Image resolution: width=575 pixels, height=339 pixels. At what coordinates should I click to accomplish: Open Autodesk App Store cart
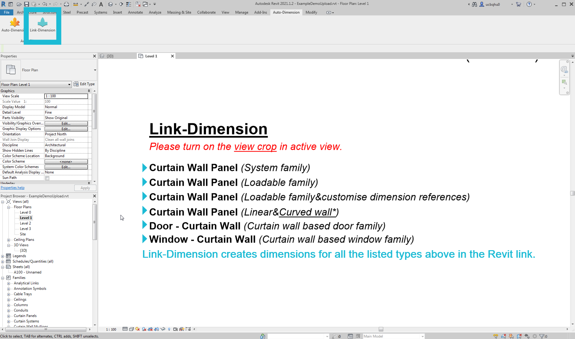pos(519,4)
